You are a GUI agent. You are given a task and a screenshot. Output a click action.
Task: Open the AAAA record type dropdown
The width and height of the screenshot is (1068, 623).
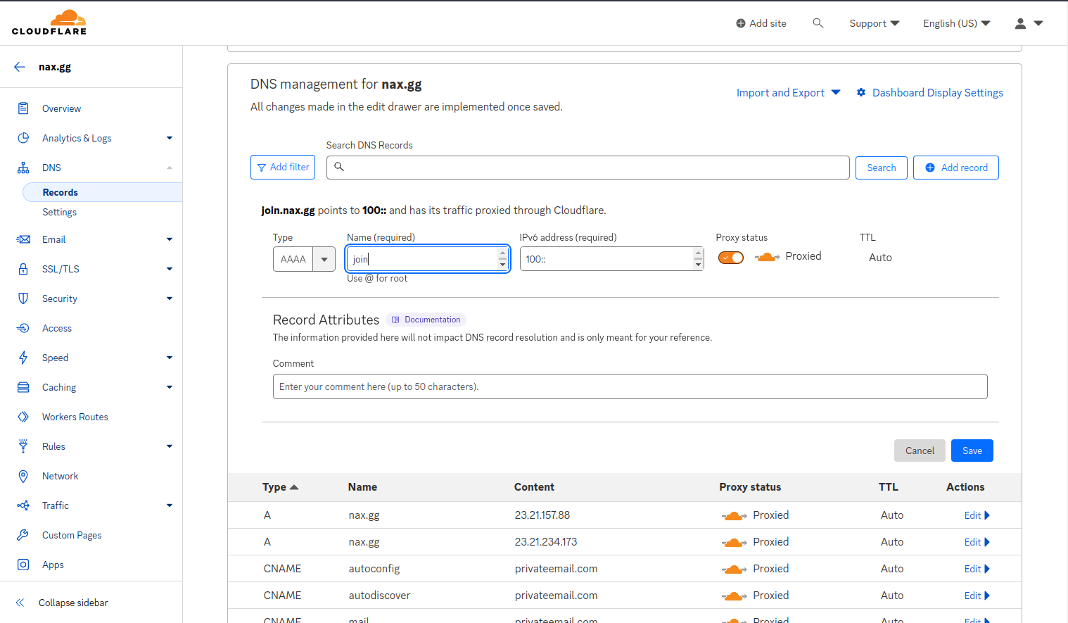324,258
